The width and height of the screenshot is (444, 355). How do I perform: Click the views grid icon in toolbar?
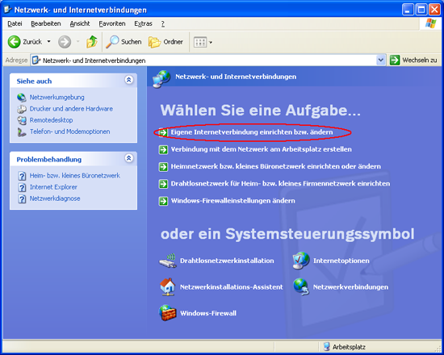pos(200,43)
